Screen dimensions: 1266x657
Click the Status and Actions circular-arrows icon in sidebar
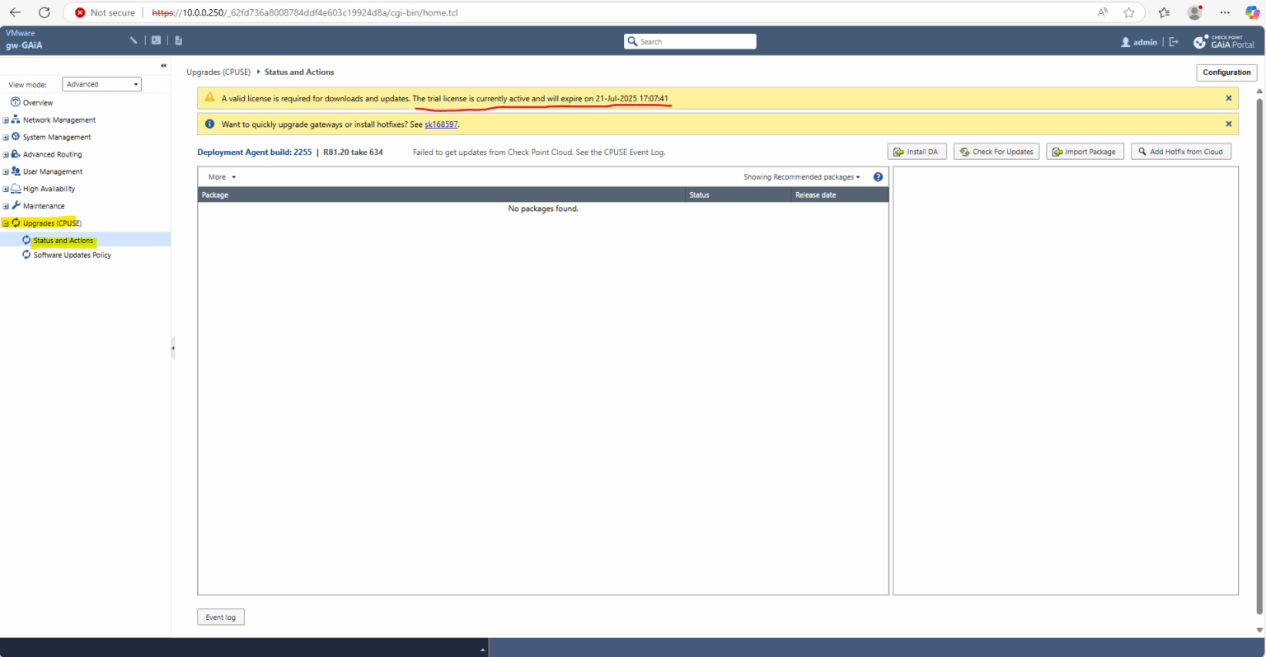pos(26,240)
